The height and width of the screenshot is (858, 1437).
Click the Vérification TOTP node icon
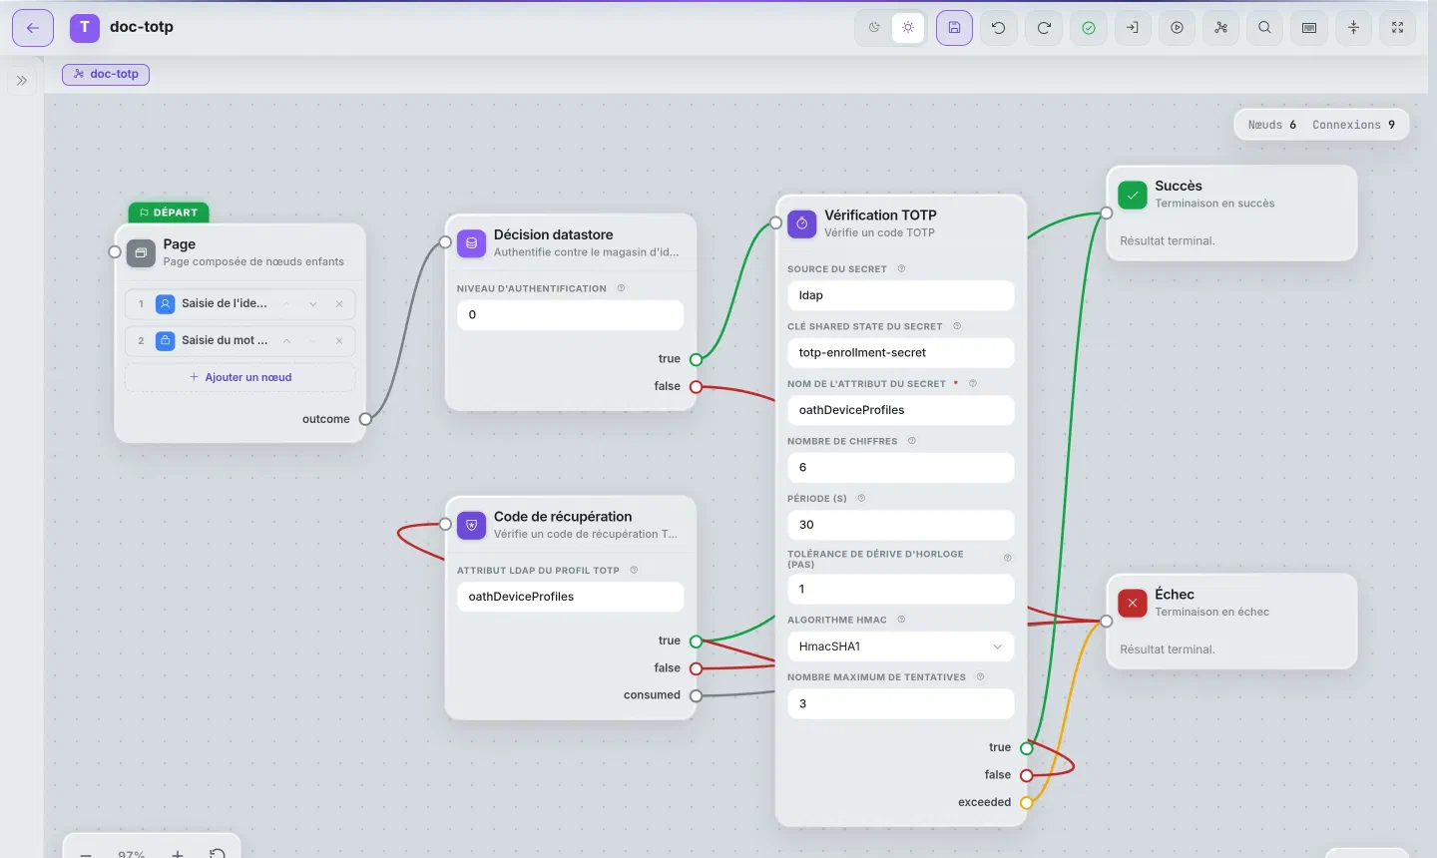point(802,223)
